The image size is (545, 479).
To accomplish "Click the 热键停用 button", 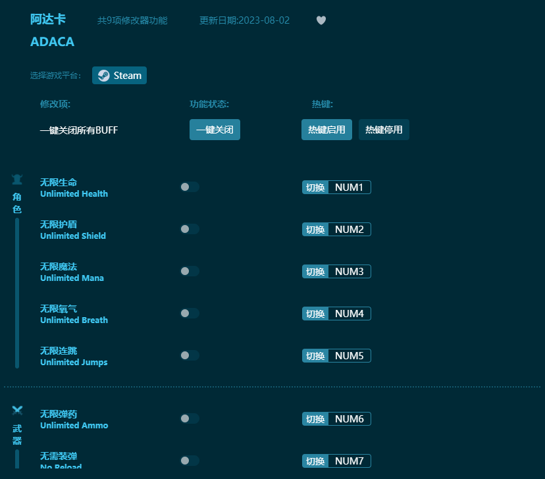I will click(384, 130).
